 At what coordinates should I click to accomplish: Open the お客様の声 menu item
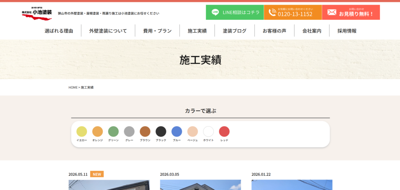coord(275,31)
